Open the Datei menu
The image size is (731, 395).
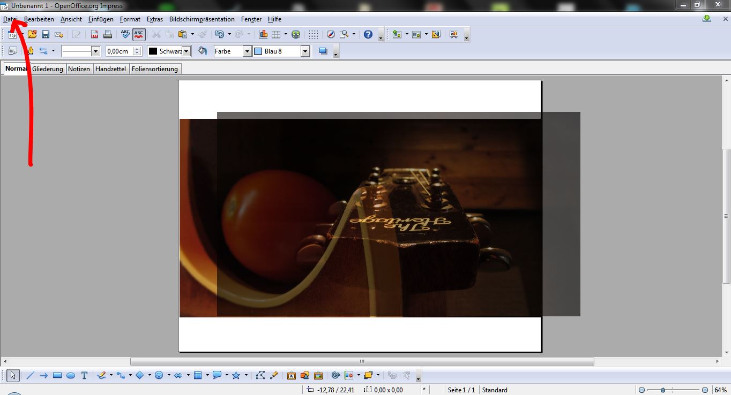pyautogui.click(x=11, y=19)
